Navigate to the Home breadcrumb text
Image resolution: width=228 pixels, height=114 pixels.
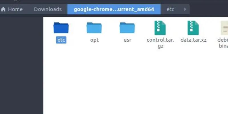pyautogui.click(x=15, y=9)
